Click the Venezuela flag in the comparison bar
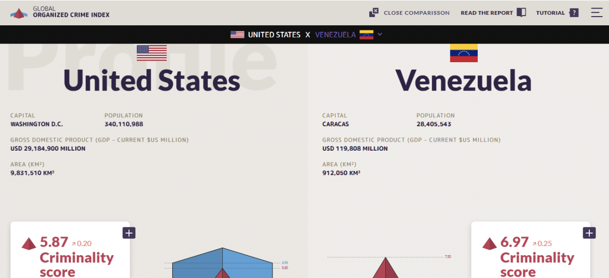Screen dimensions: 609x278 coord(366,35)
